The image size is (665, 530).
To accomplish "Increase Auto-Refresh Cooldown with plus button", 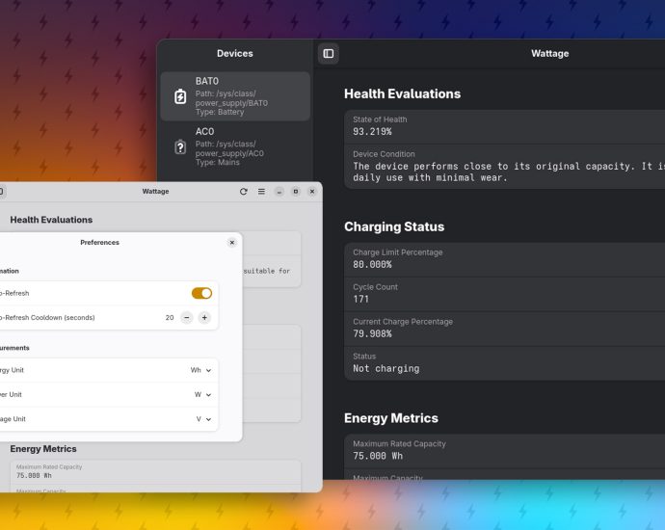I will [204, 318].
